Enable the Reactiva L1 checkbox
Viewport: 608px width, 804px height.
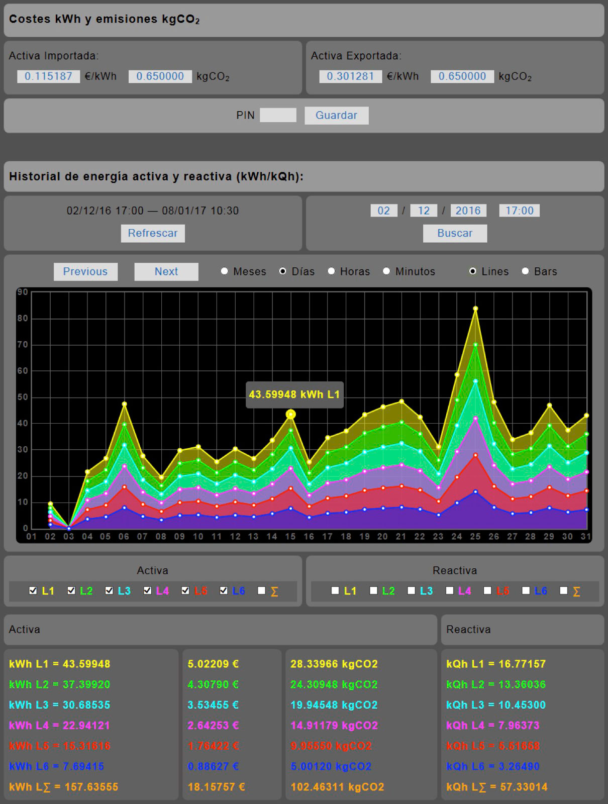(x=335, y=591)
